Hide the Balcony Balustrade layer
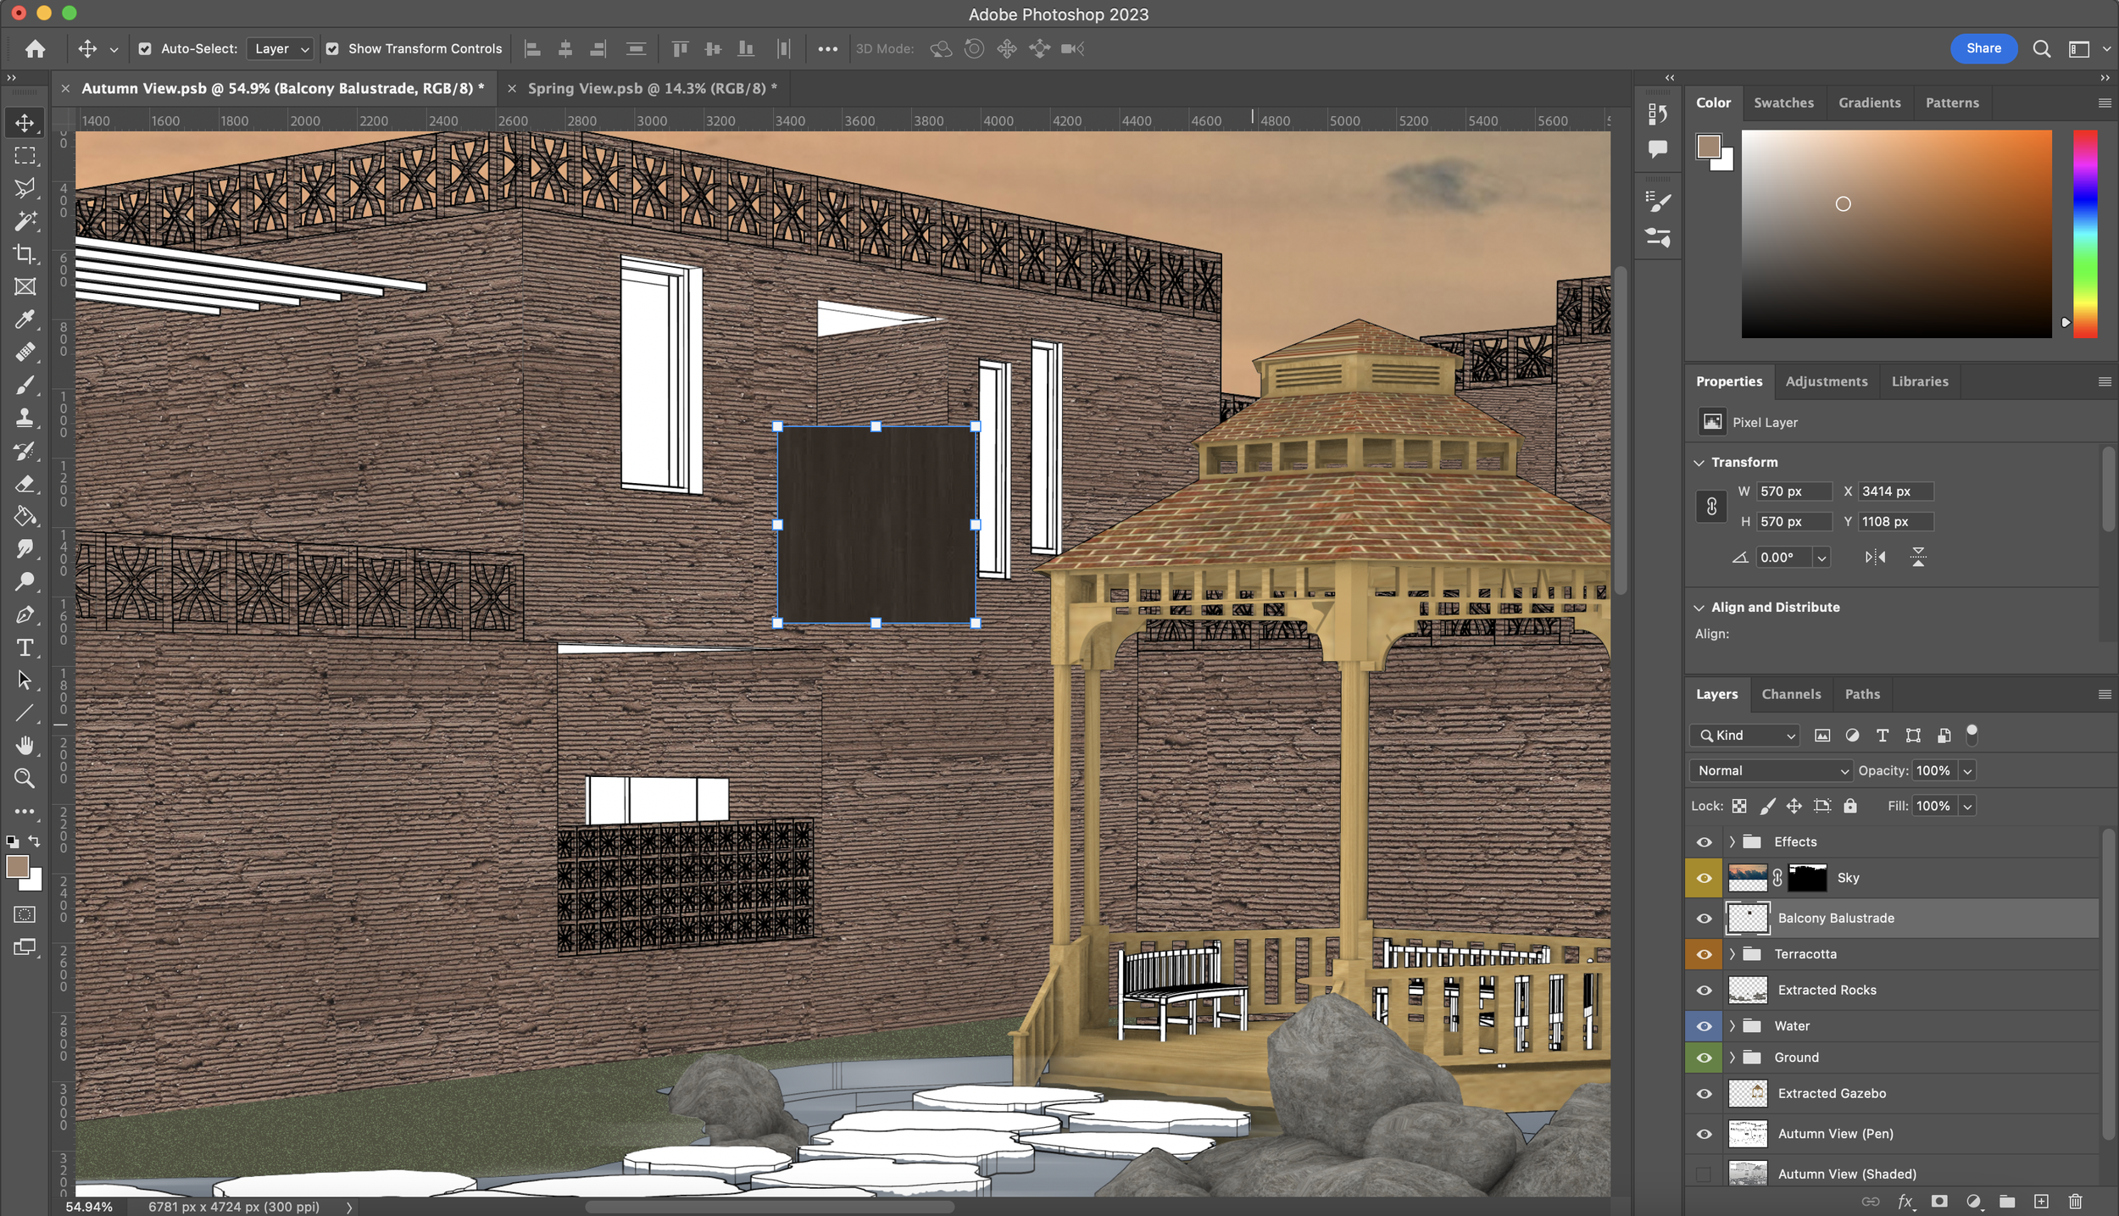This screenshot has height=1216, width=2119. click(x=1704, y=918)
